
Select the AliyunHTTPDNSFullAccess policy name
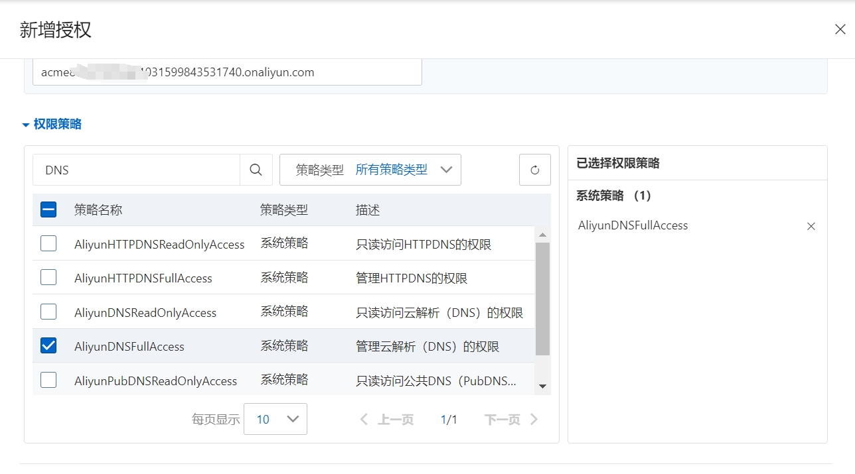[x=143, y=278]
